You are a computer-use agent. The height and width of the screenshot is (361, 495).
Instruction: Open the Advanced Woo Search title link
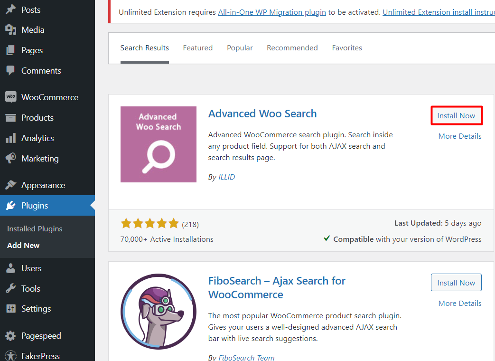pos(262,114)
